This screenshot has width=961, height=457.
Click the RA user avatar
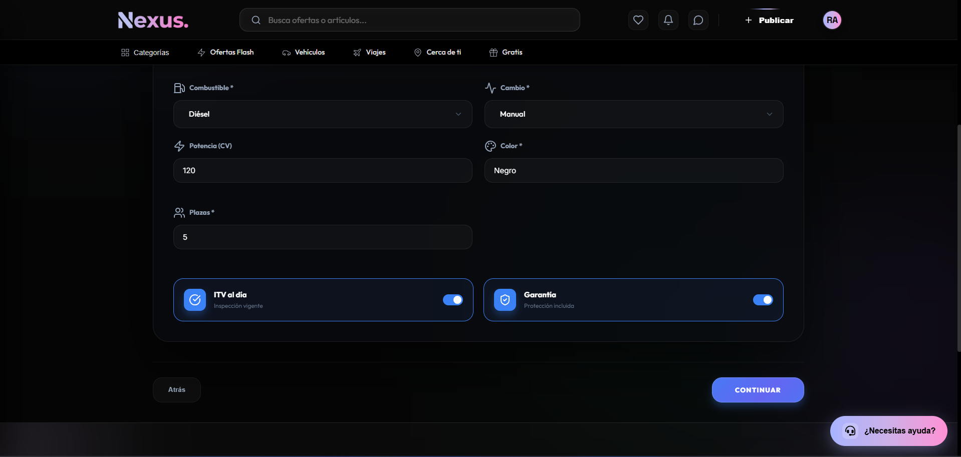[x=832, y=20]
